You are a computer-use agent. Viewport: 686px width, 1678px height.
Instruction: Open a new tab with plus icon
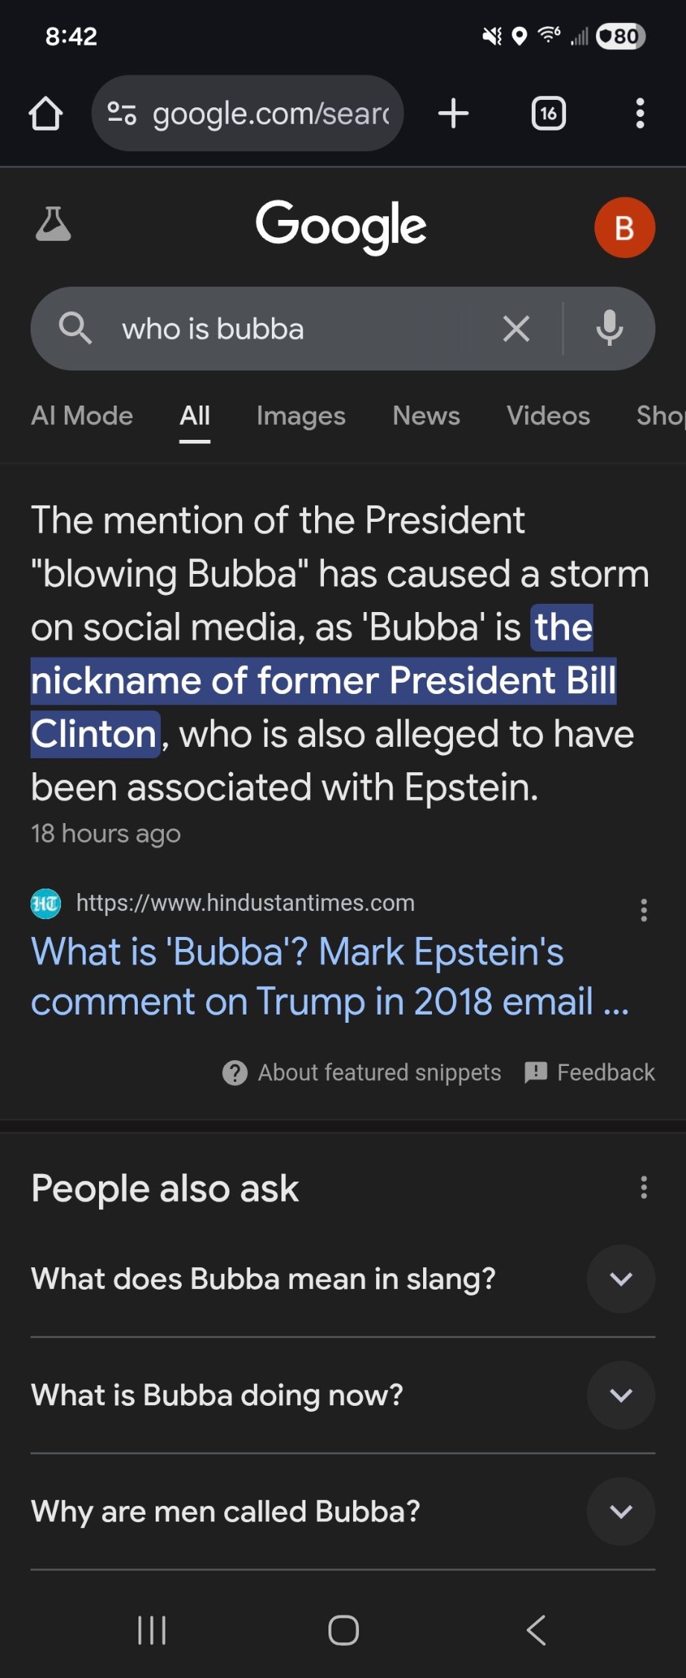(x=453, y=114)
